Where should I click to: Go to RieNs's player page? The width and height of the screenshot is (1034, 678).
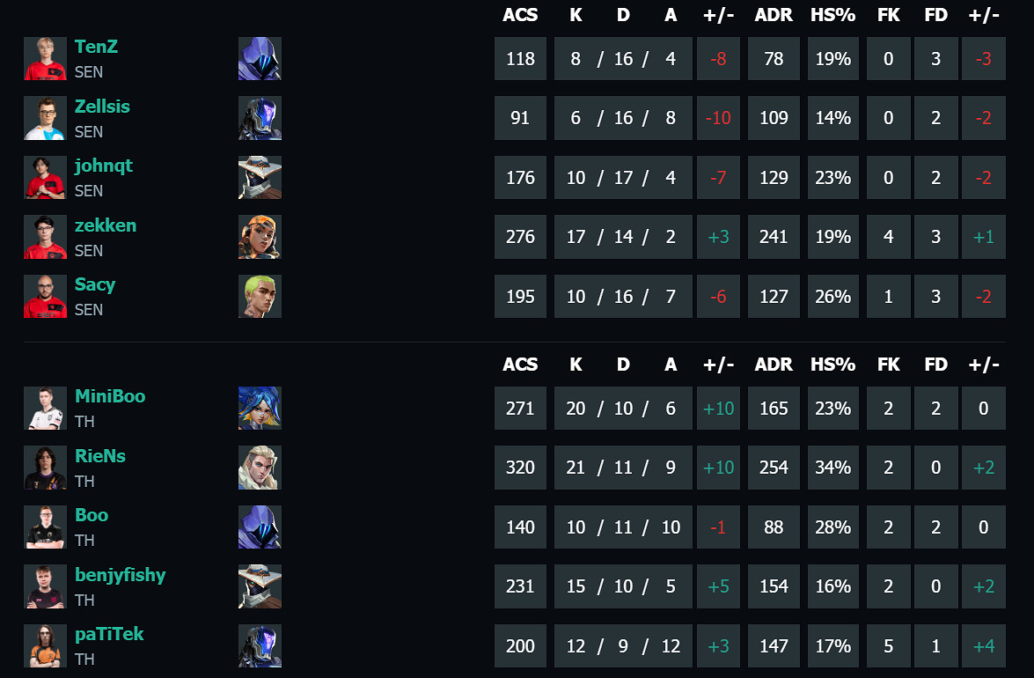click(x=99, y=456)
